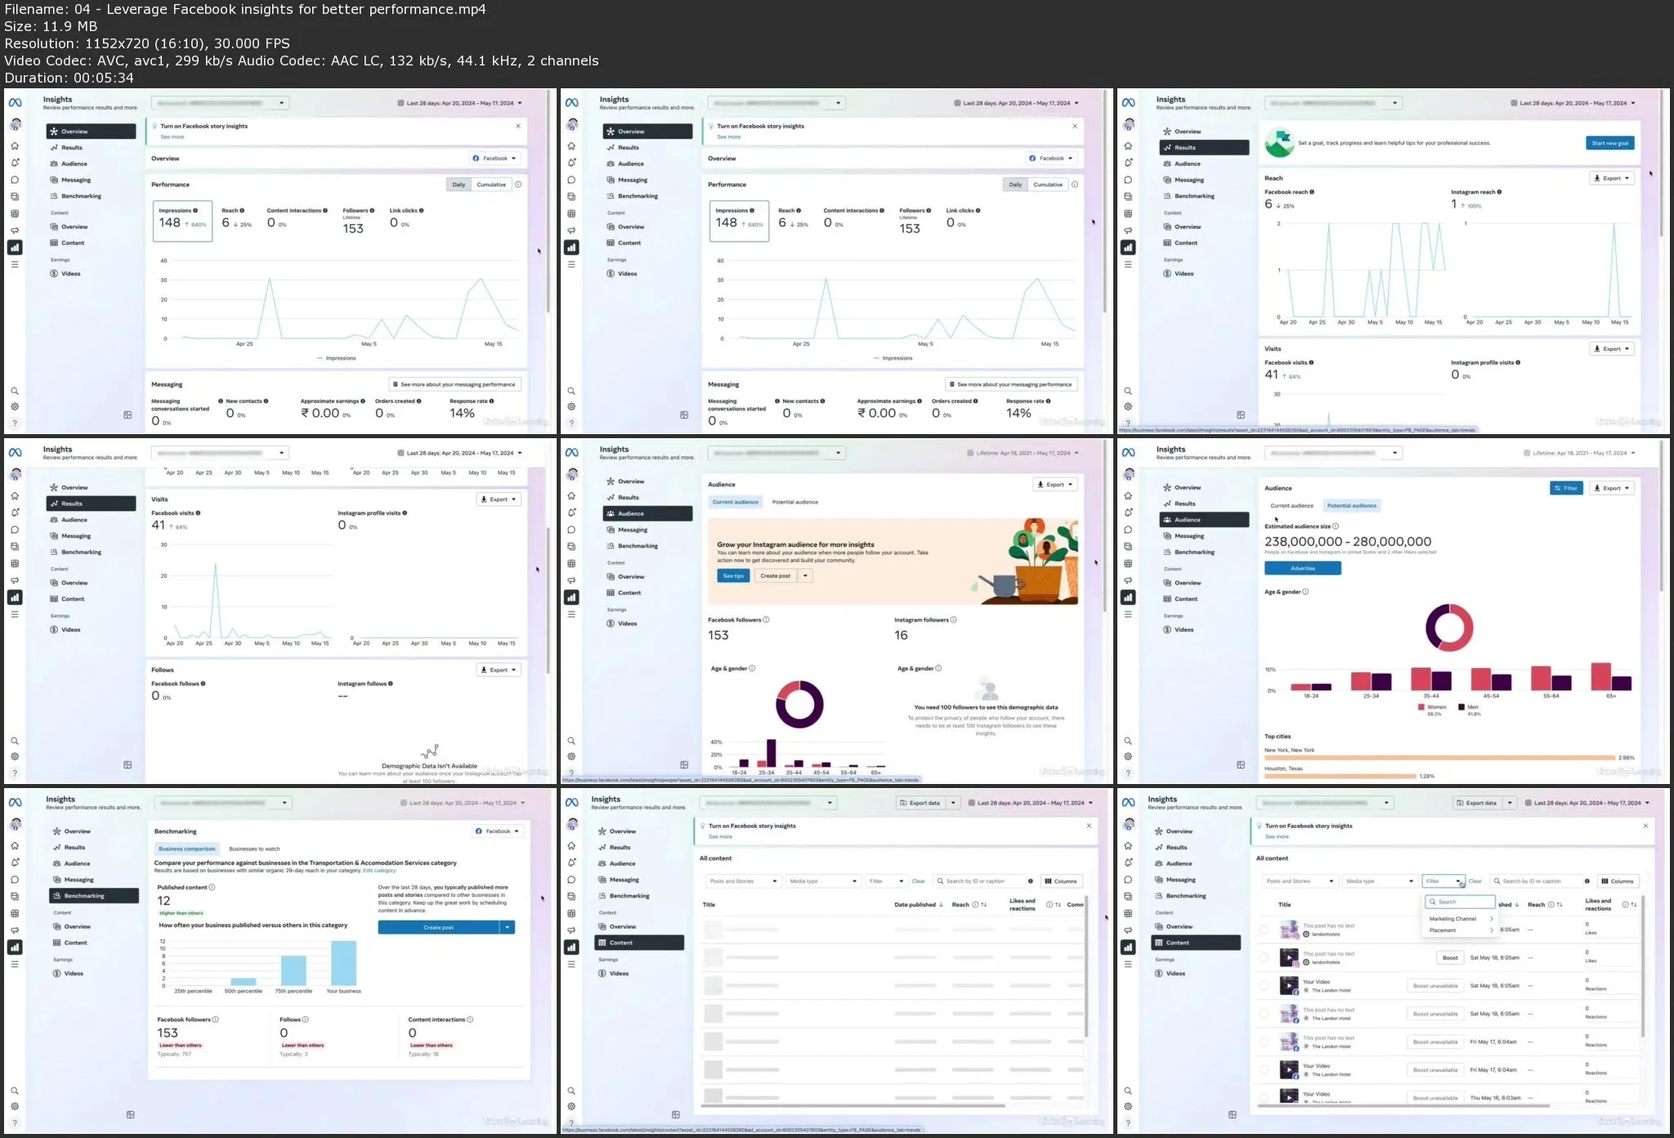Click the Search field inside the Filter popup
Viewport: 1674px width, 1138px height.
[x=1460, y=902]
